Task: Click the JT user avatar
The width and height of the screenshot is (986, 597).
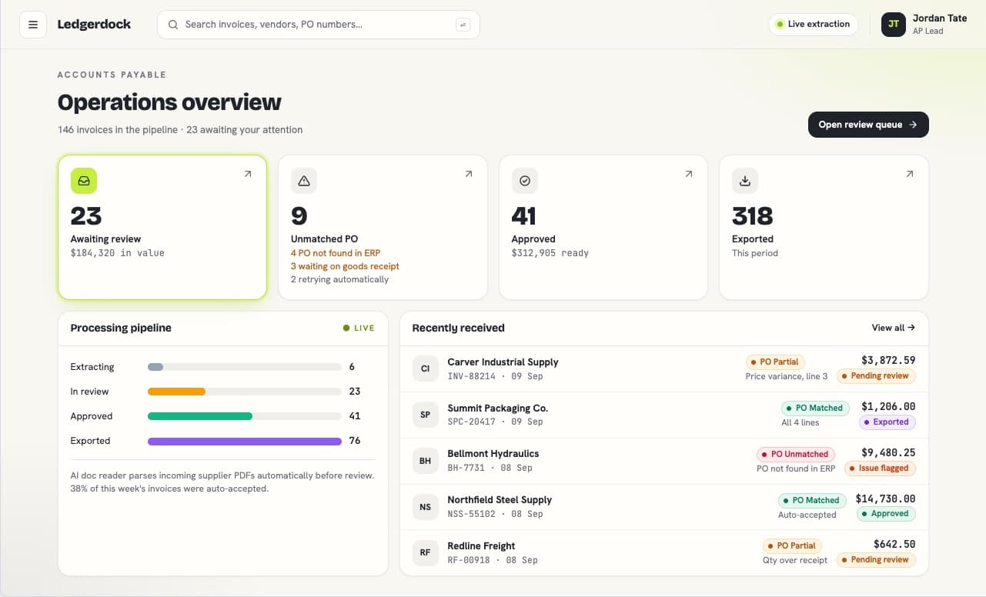Action: tap(894, 25)
